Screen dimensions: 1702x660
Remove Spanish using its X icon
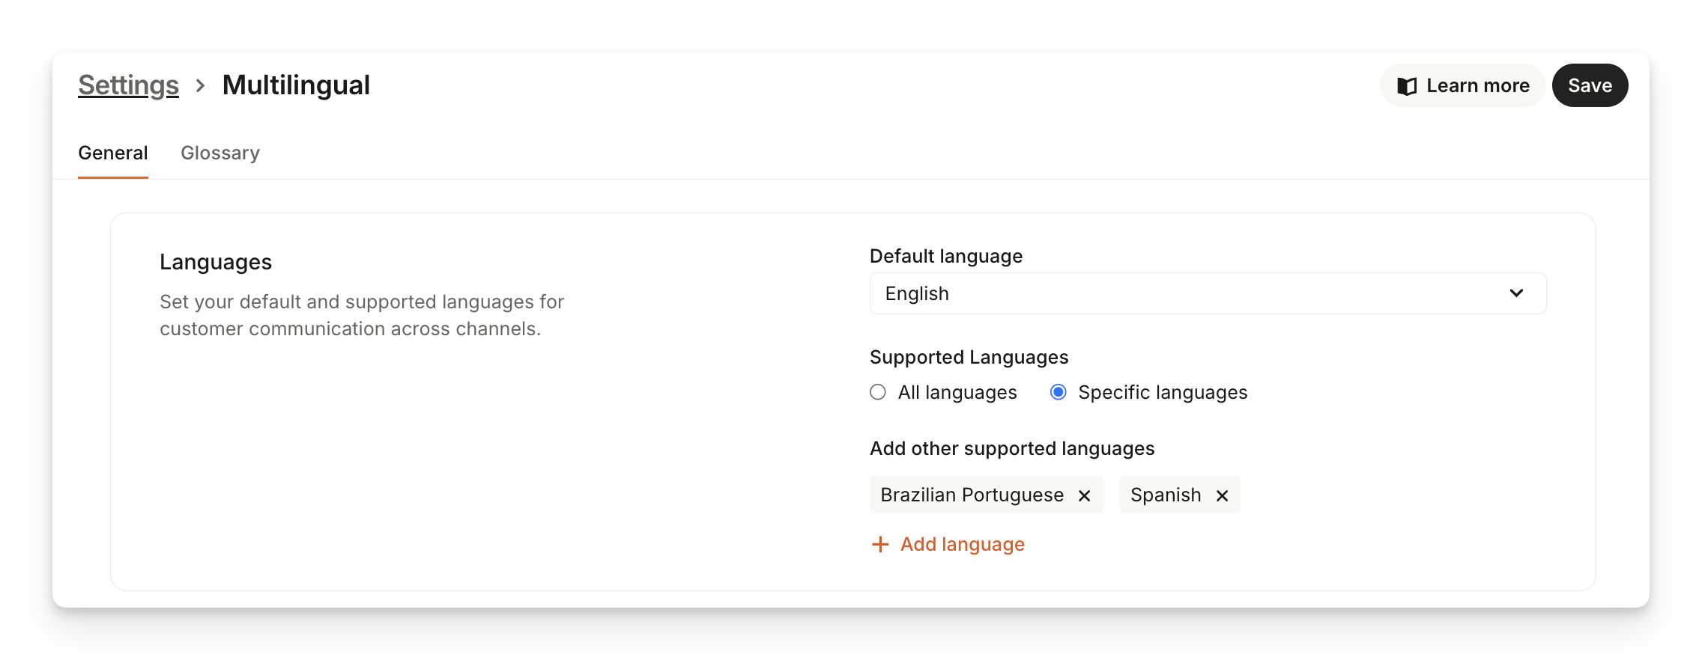(x=1222, y=495)
